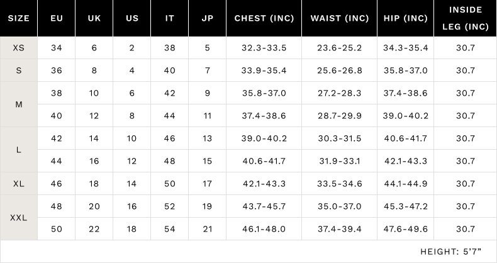Click the XXL size row label
This screenshot has width=497, height=263.
click(x=19, y=218)
